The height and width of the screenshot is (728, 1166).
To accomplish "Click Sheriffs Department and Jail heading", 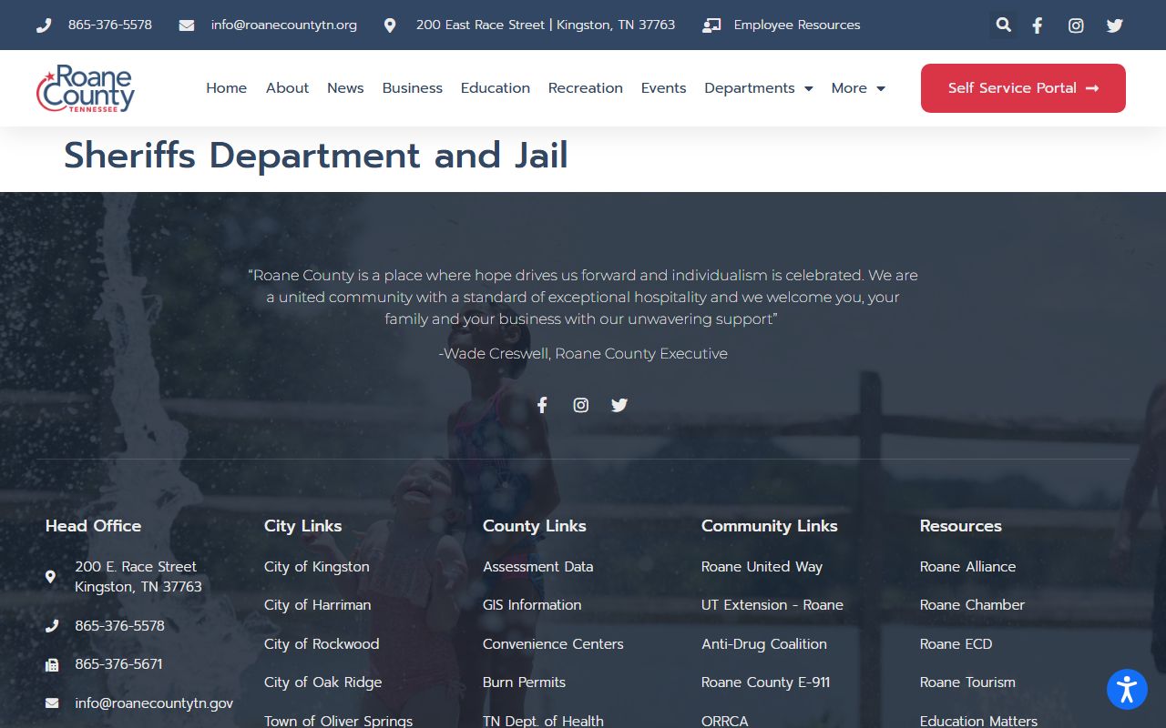I will 316,155.
